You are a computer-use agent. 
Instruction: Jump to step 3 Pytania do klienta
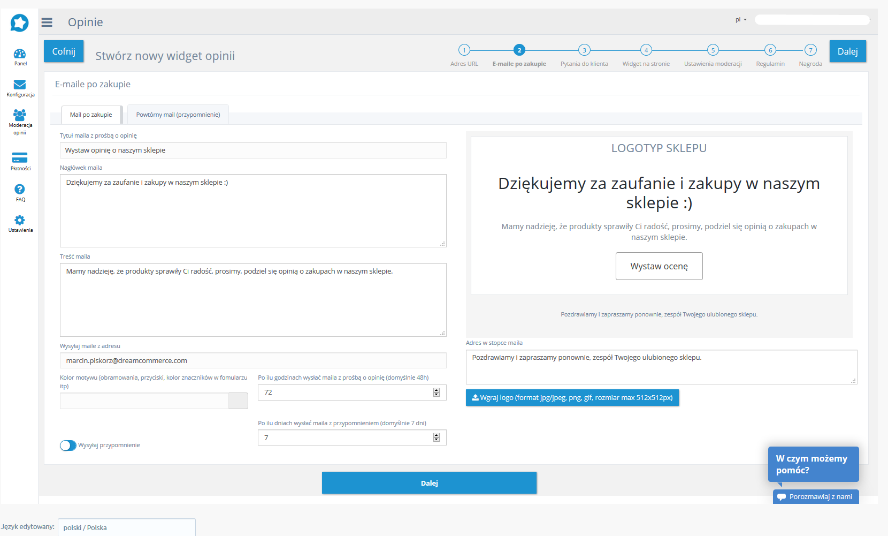[584, 50]
